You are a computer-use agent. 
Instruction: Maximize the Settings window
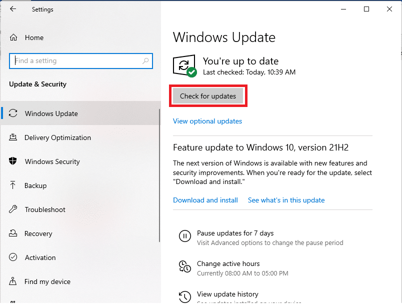pyautogui.click(x=366, y=9)
